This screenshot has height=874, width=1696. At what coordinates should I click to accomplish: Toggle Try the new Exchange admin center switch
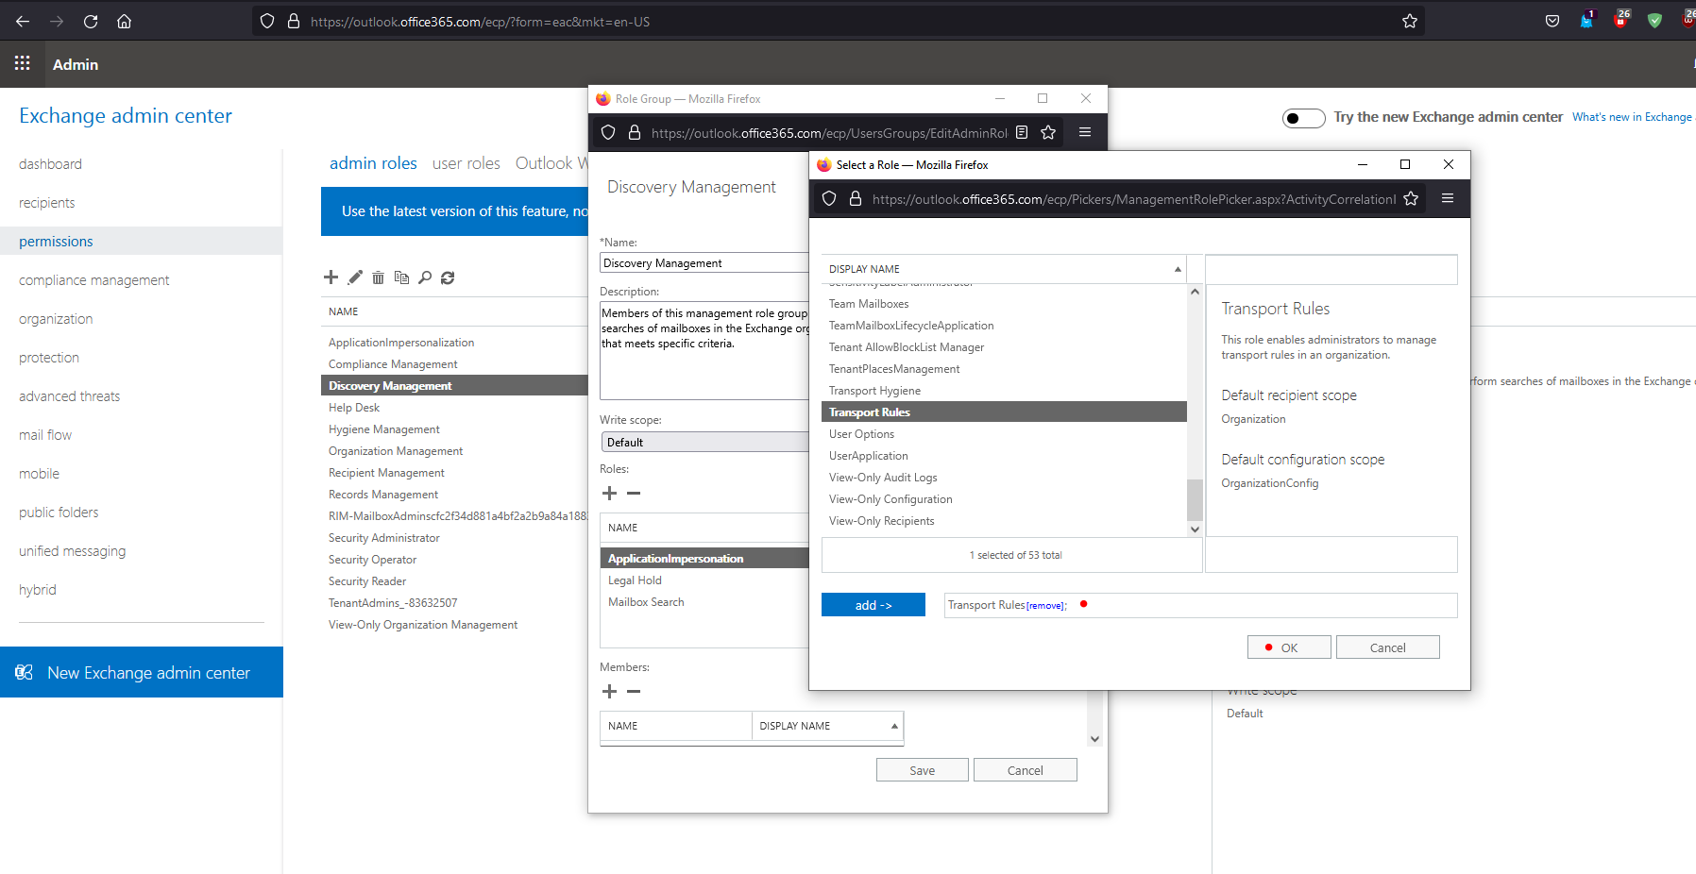(1303, 118)
